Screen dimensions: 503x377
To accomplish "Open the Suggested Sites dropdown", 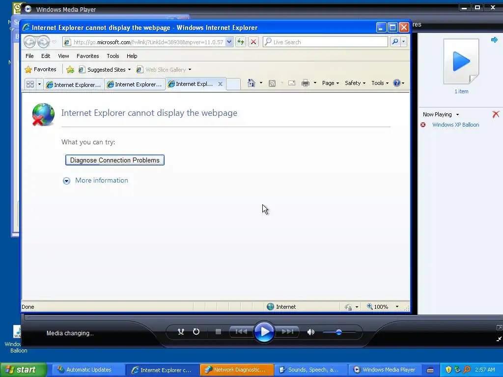I will point(129,70).
